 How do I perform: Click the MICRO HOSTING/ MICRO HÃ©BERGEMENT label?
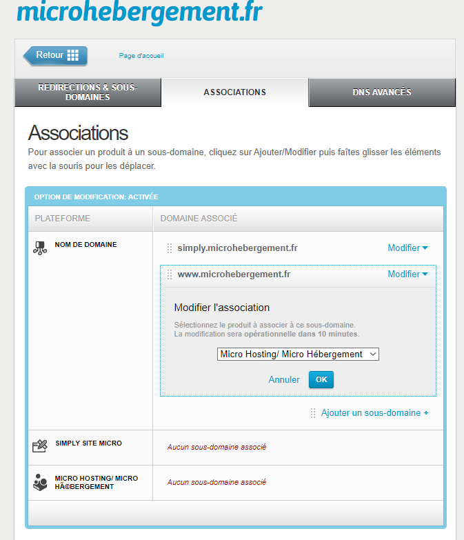click(97, 483)
